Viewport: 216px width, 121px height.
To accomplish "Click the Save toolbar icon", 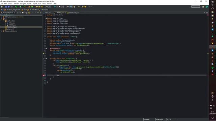I will [x=6, y=7].
